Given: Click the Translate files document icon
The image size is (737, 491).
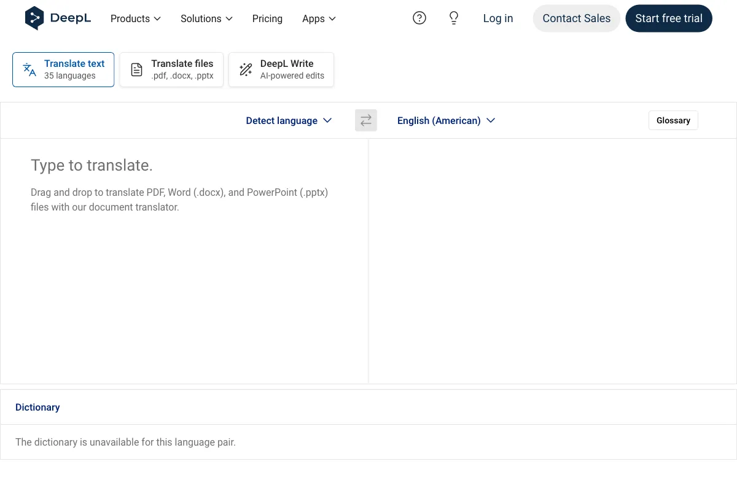Looking at the screenshot, I should 136,69.
